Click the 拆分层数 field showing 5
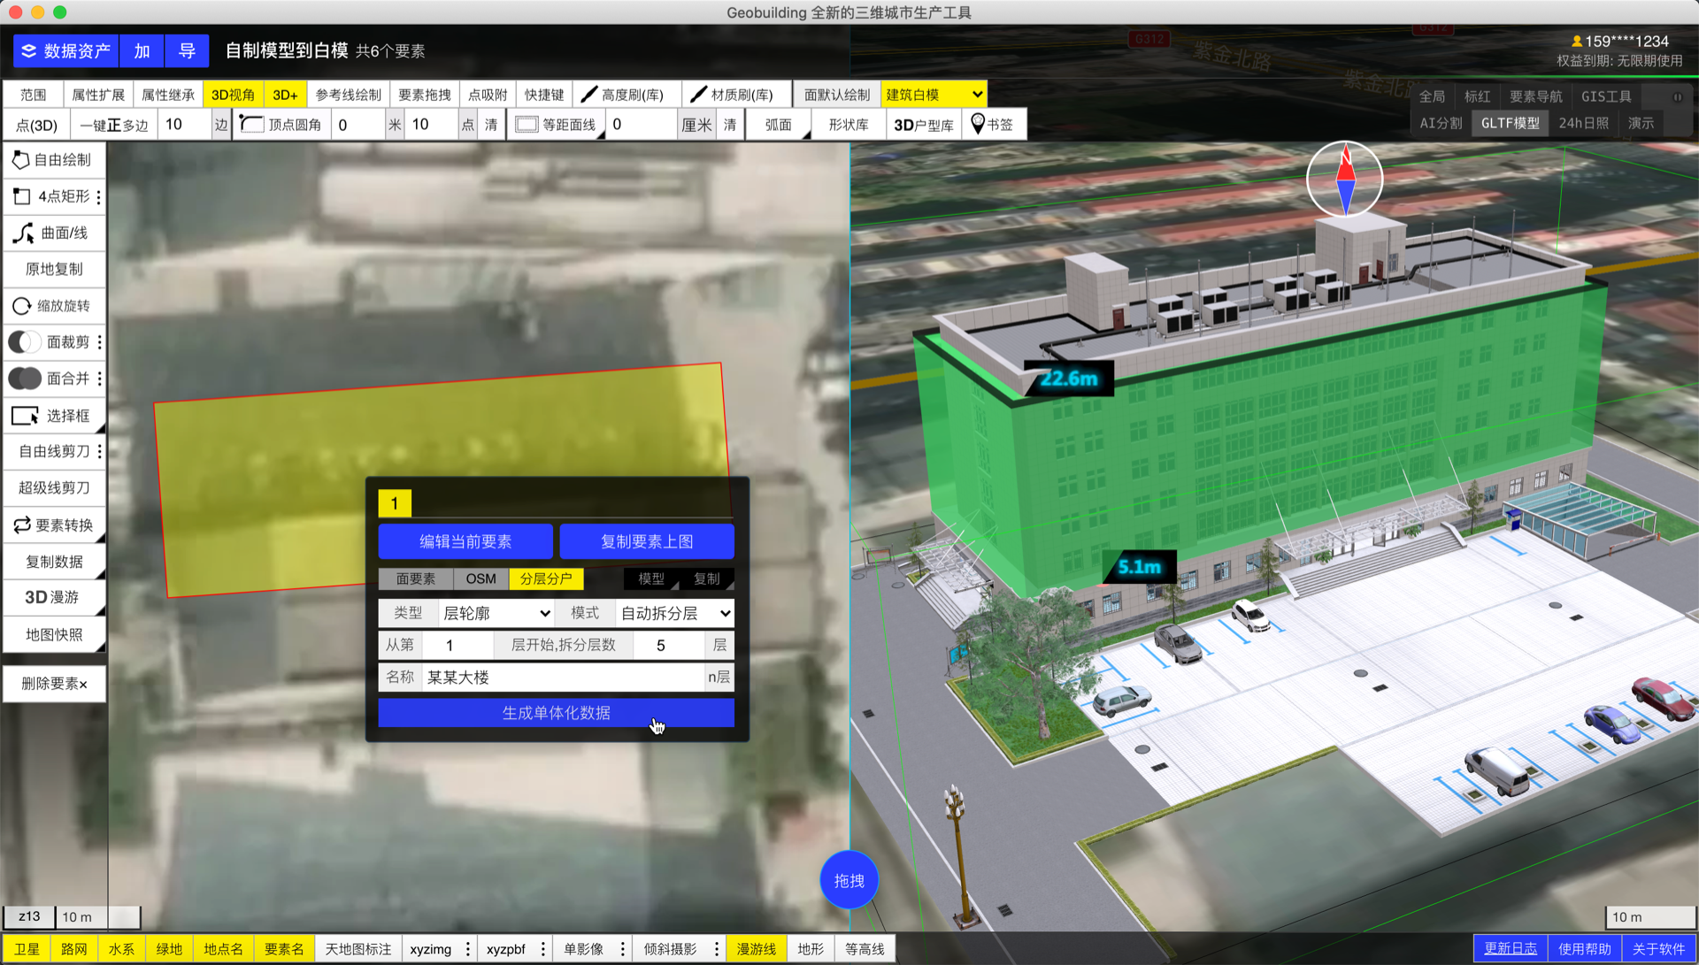This screenshot has width=1699, height=965. tap(670, 646)
